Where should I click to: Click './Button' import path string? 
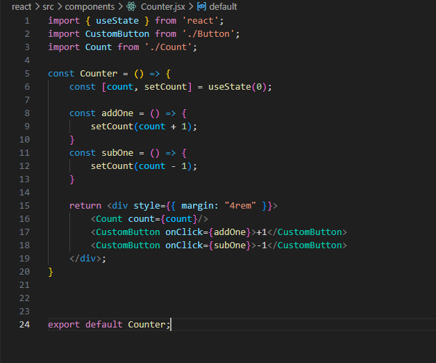pyautogui.click(x=208, y=34)
